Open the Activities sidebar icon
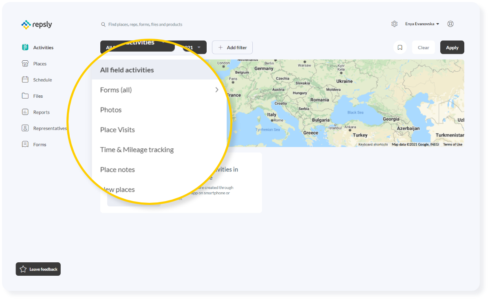Screen dimensions: 490x301 25,47
